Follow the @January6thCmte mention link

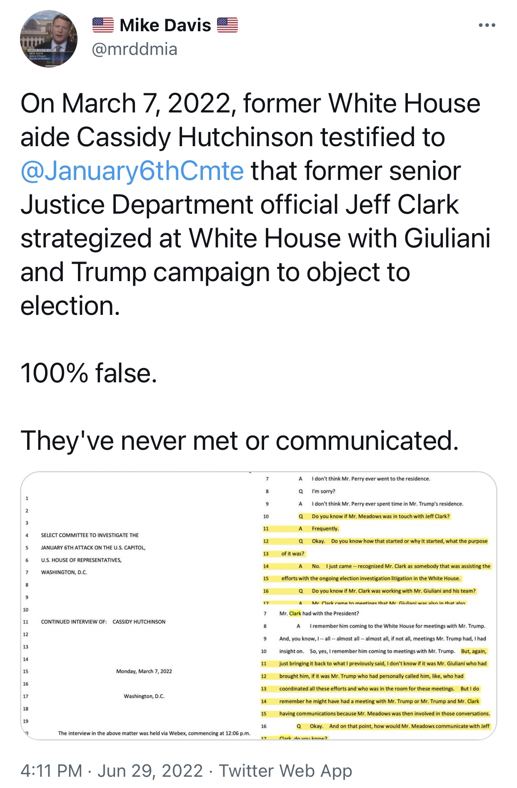(132, 171)
